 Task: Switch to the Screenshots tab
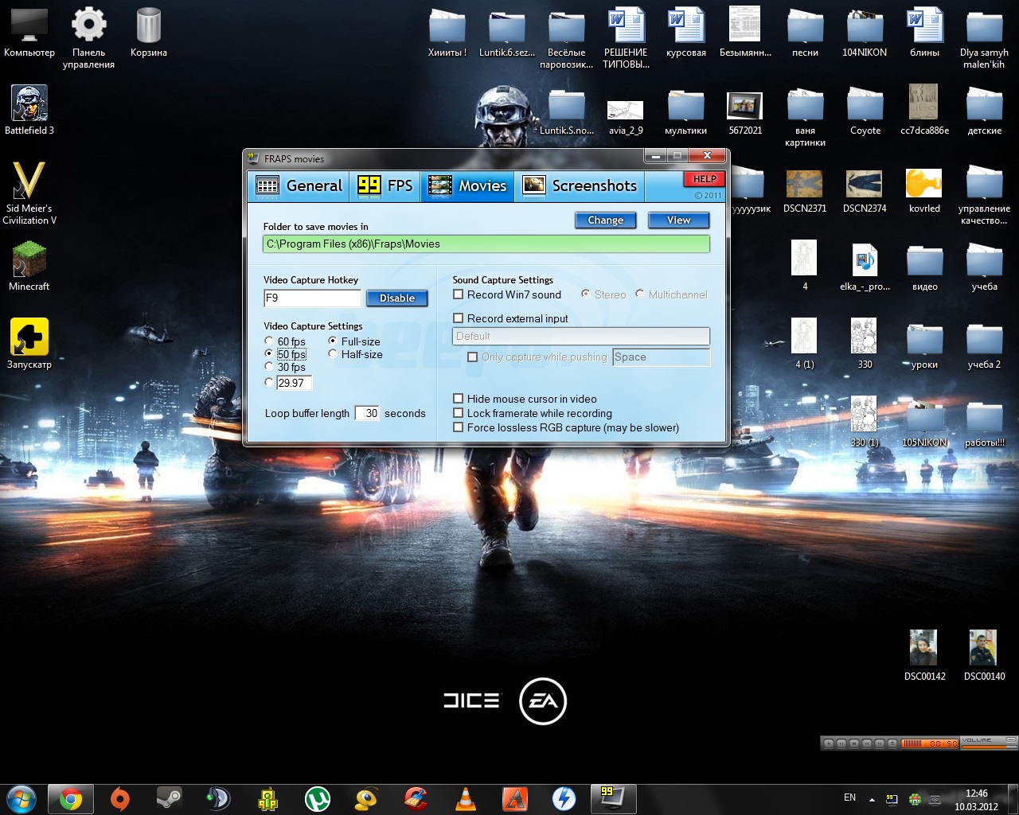580,185
